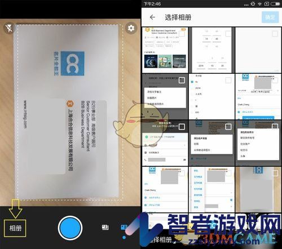282x249 pixels.
Task: Check the 添加名片背面 dialog screenshot checkbox
Action: [228, 127]
